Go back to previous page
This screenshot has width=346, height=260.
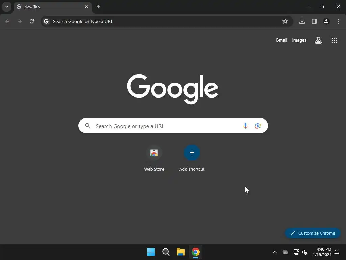(7, 21)
